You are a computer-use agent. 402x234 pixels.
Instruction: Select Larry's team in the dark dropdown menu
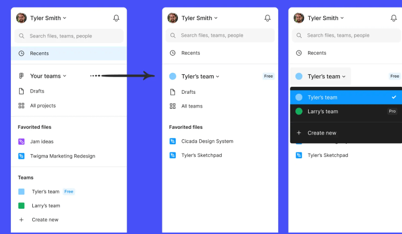pyautogui.click(x=323, y=112)
